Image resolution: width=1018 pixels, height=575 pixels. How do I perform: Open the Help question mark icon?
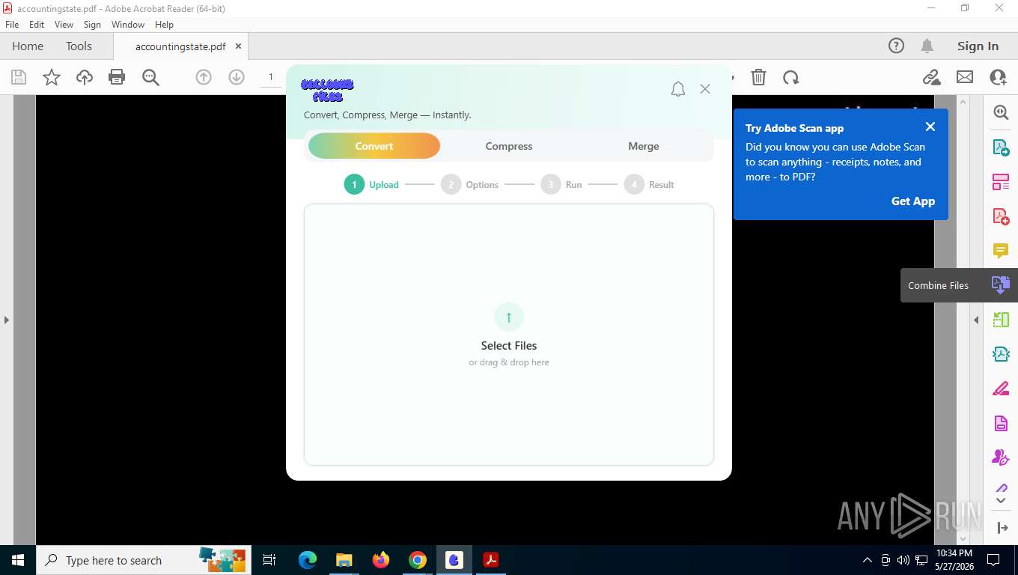[x=896, y=46]
